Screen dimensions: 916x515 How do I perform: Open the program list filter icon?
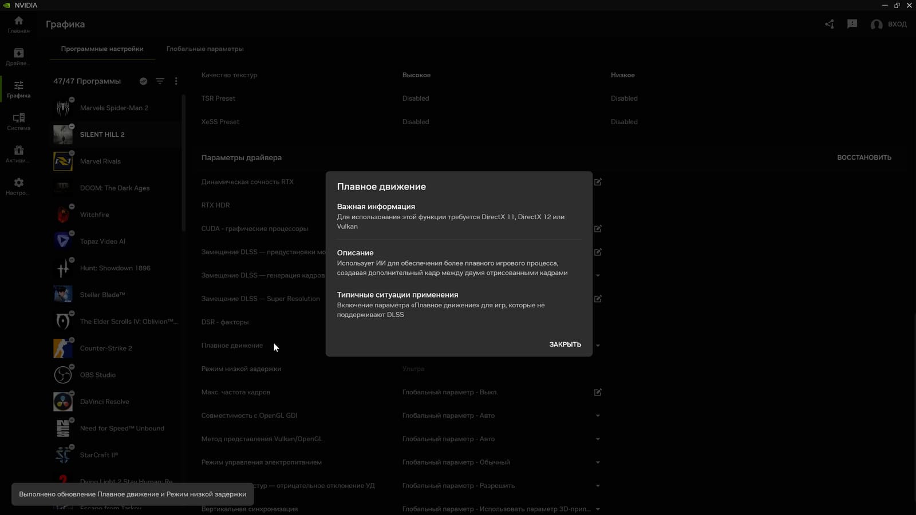coord(160,81)
